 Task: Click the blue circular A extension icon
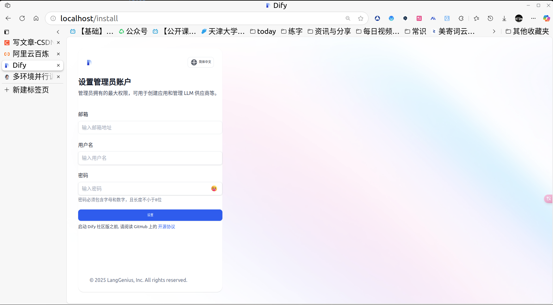tap(377, 18)
